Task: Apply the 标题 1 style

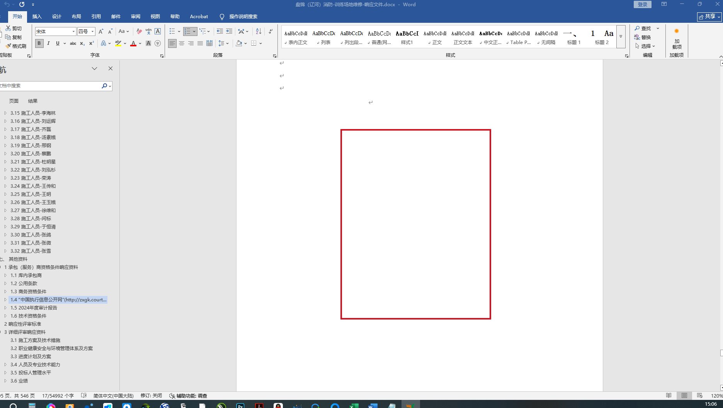Action: click(x=574, y=37)
